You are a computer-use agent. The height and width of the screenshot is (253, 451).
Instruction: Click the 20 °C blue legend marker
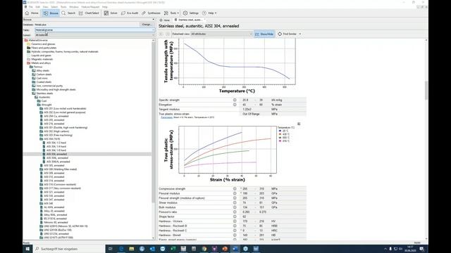pos(280,131)
